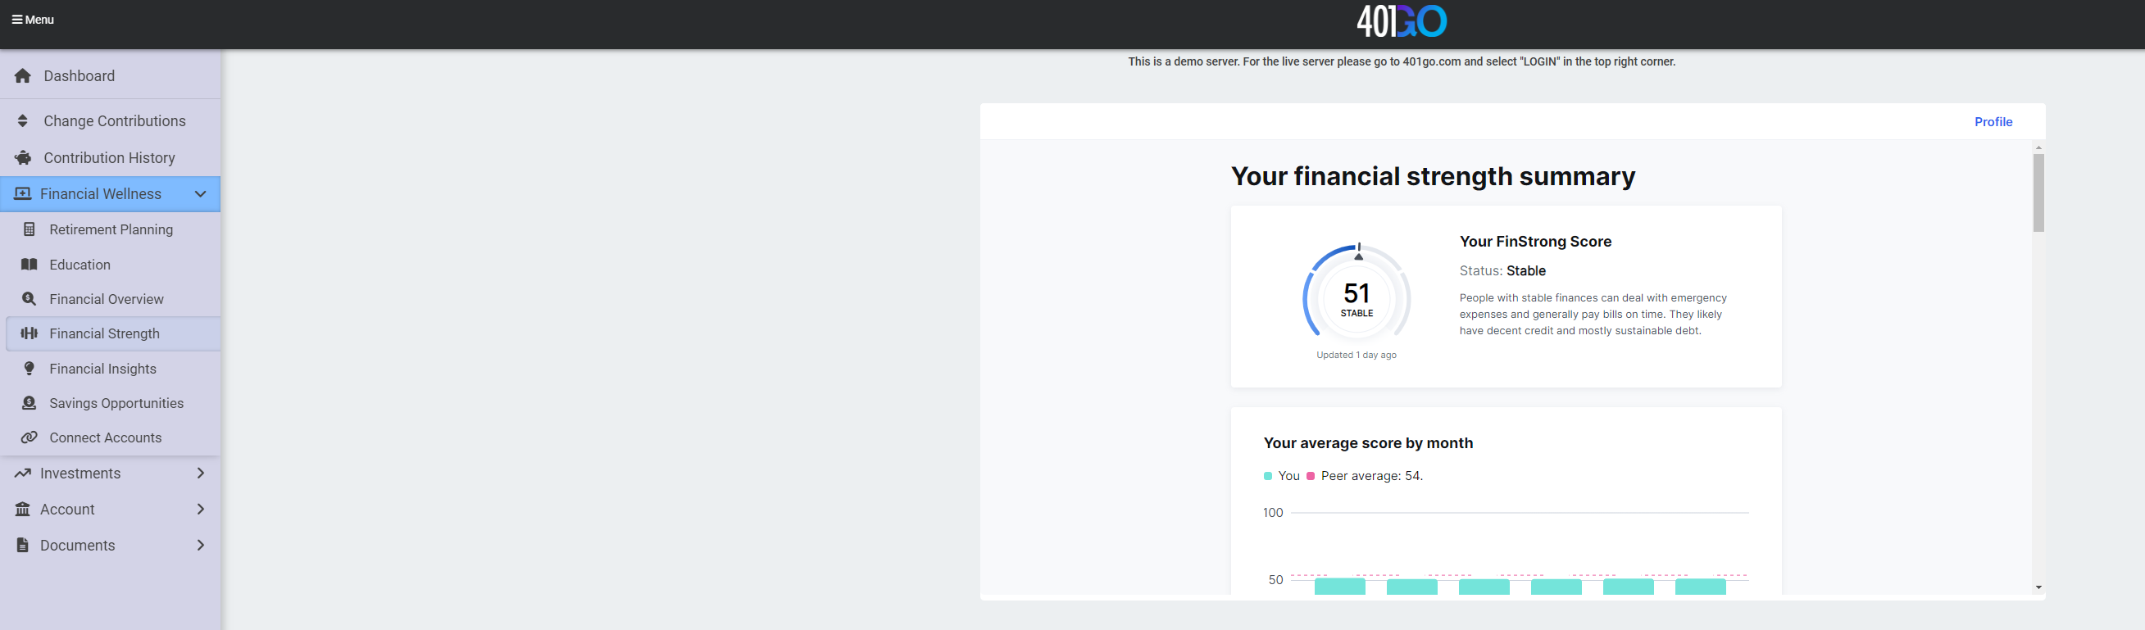Click the Connect Accounts link icon

pyautogui.click(x=30, y=437)
